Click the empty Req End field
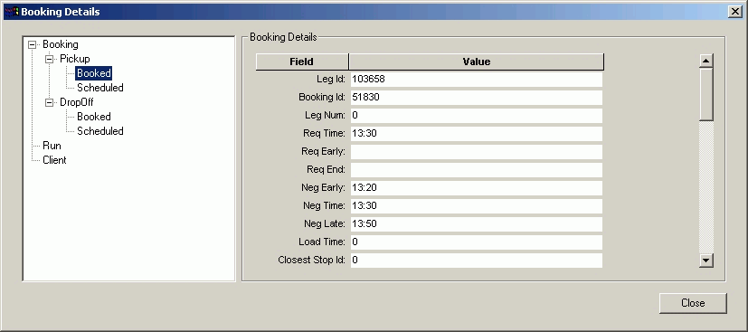Image resolution: width=748 pixels, height=332 pixels. [x=477, y=170]
